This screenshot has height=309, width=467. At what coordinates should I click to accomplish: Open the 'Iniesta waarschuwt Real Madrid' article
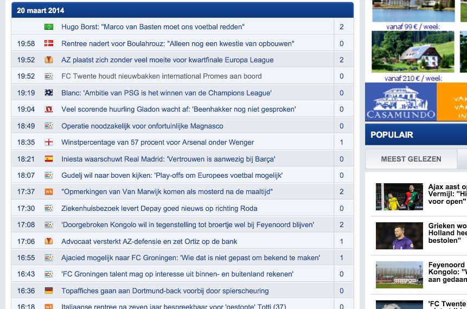(168, 159)
